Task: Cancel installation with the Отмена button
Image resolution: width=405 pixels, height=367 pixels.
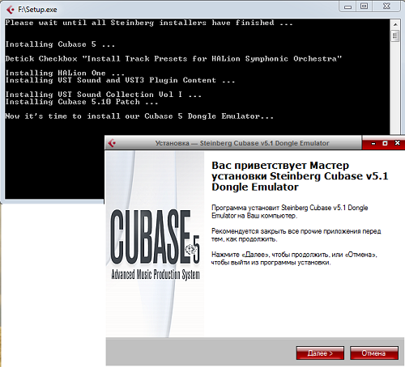Action: [374, 352]
